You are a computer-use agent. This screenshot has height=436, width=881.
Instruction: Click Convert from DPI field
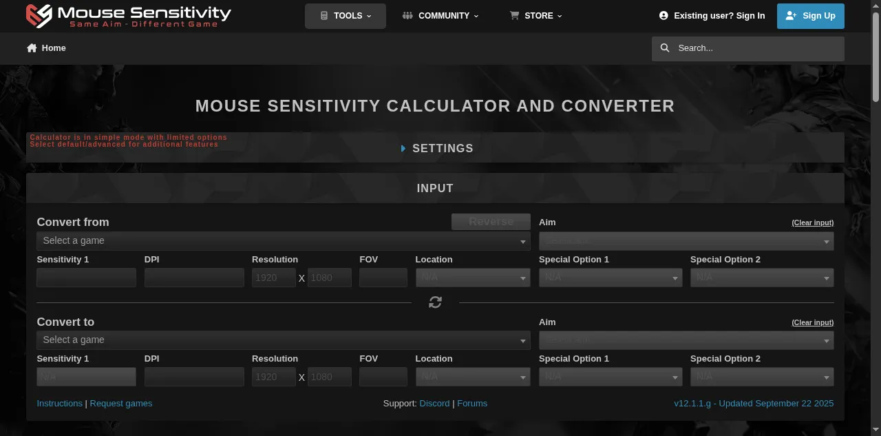pyautogui.click(x=194, y=278)
